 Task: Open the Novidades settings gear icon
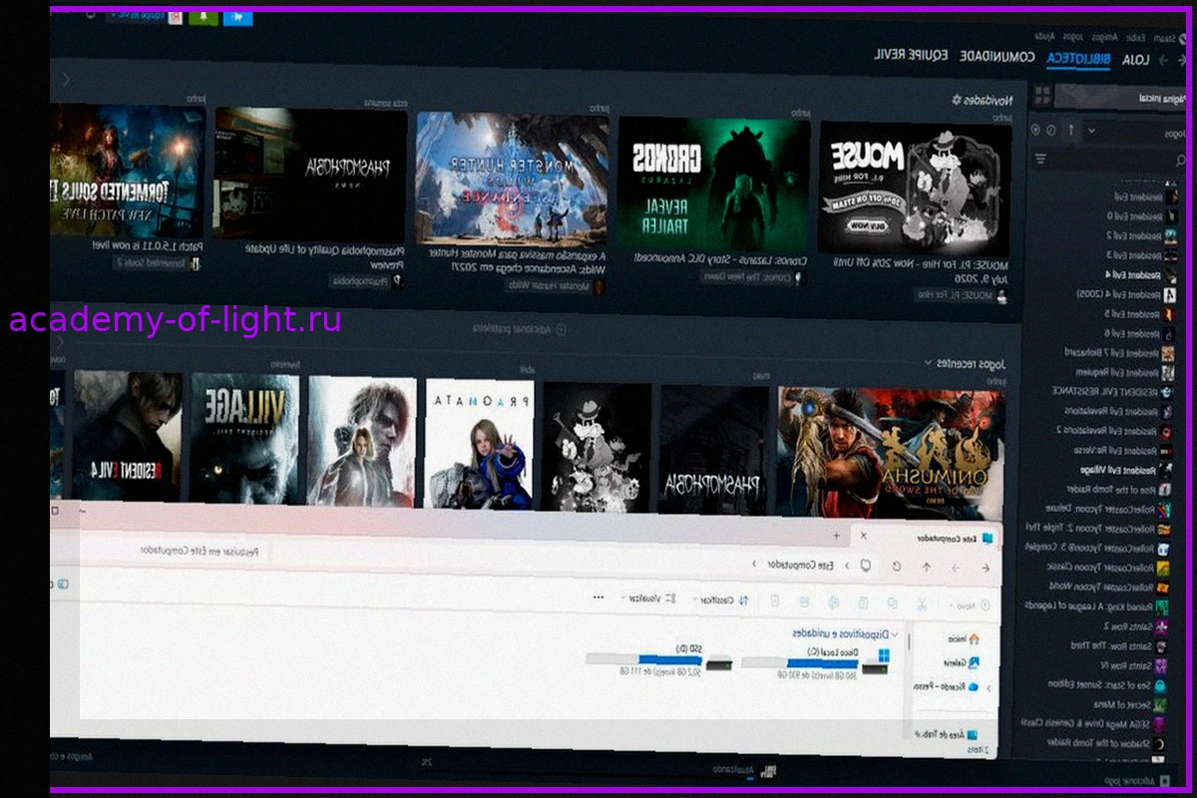click(957, 101)
